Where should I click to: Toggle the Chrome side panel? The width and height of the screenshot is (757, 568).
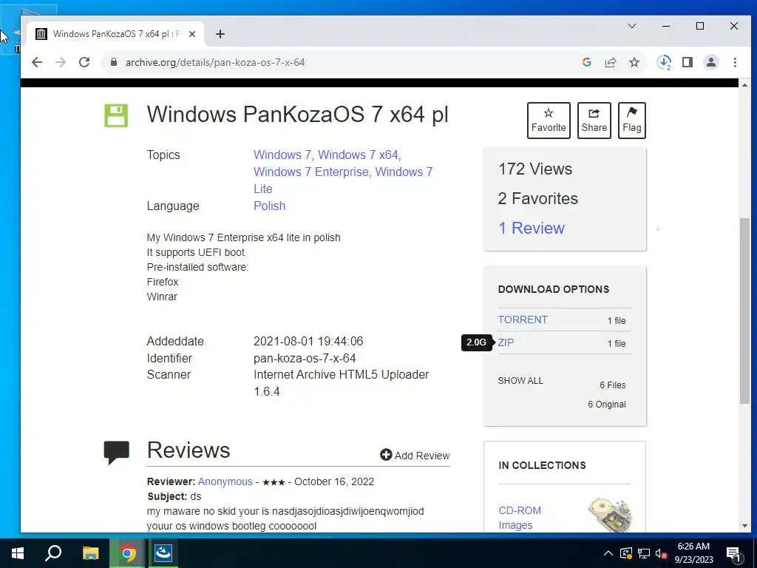point(688,62)
